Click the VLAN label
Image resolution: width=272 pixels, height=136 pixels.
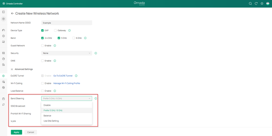(13, 121)
